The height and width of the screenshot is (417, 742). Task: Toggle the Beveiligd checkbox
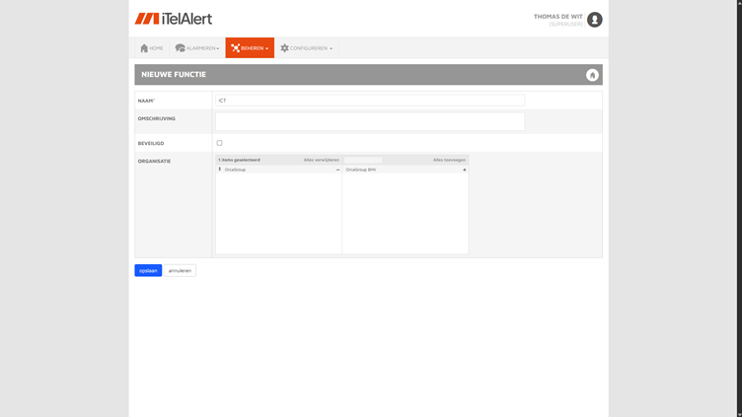pos(220,143)
